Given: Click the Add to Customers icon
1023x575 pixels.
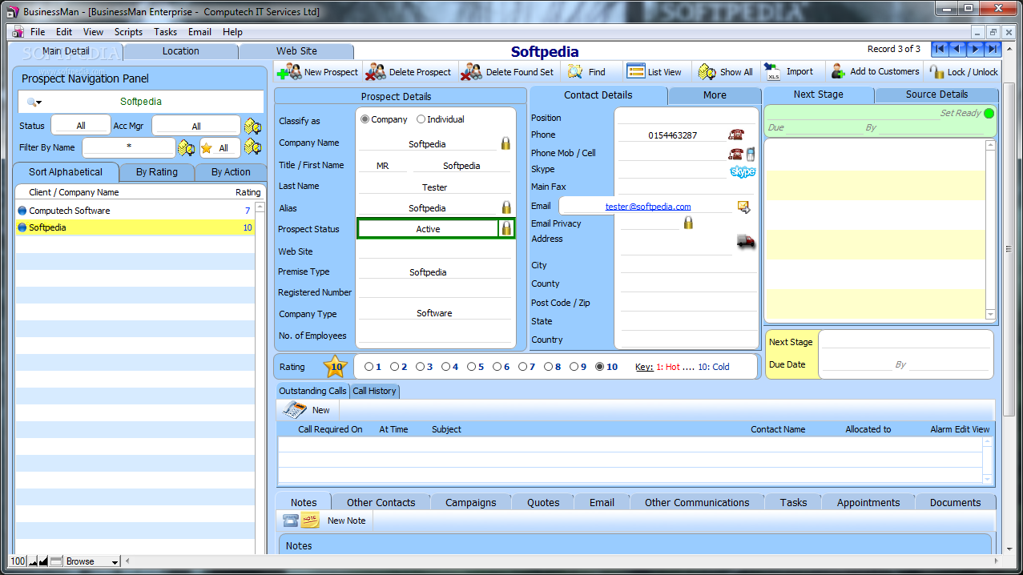Looking at the screenshot, I should tap(838, 71).
